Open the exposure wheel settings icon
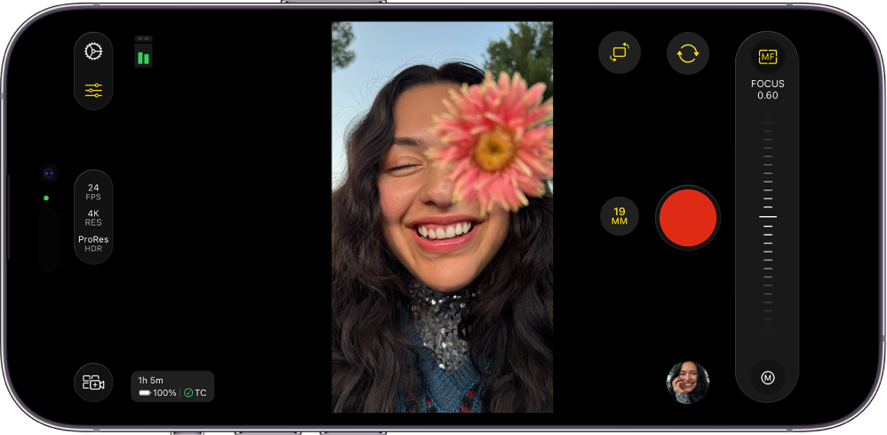887x435 pixels. point(93,52)
